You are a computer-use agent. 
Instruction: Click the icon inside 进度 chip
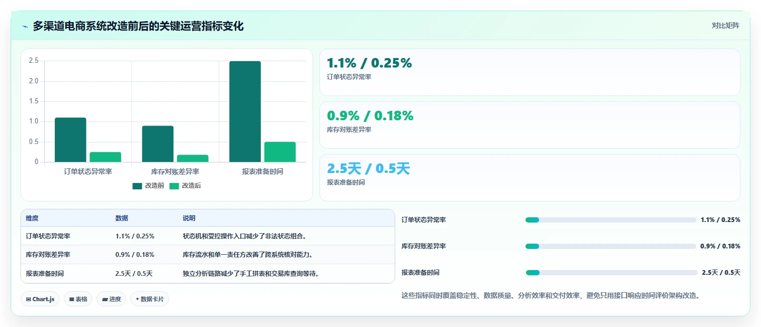coord(105,299)
